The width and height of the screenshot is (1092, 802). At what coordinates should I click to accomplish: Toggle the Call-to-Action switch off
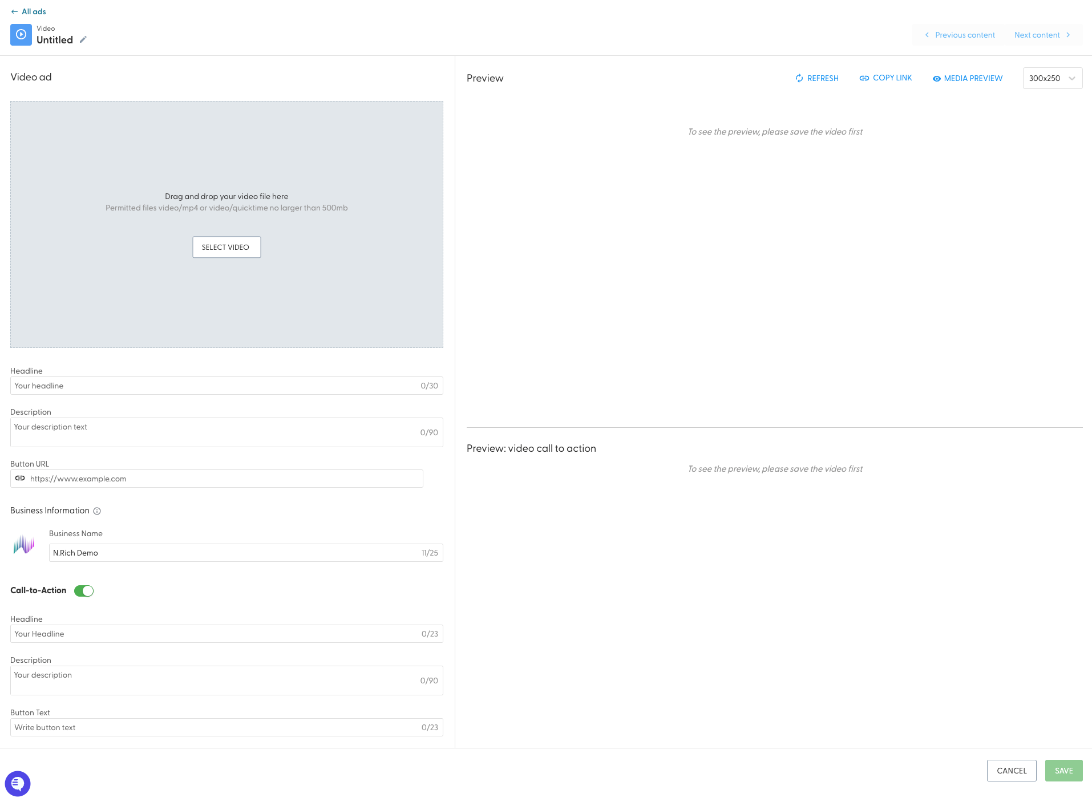tap(84, 591)
